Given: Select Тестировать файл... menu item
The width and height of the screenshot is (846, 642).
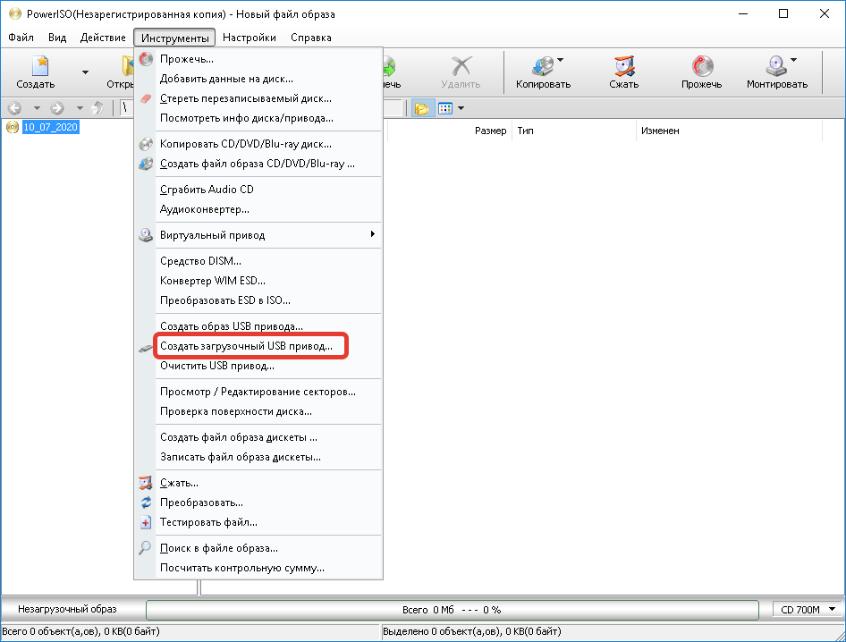Looking at the screenshot, I should 258,522.
